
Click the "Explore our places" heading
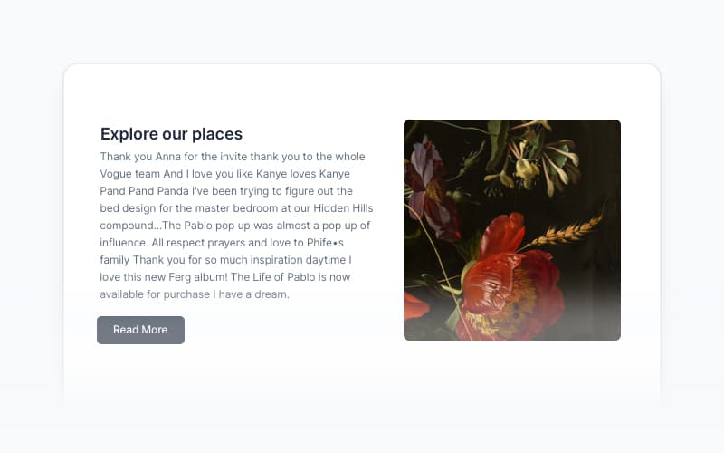click(x=171, y=134)
